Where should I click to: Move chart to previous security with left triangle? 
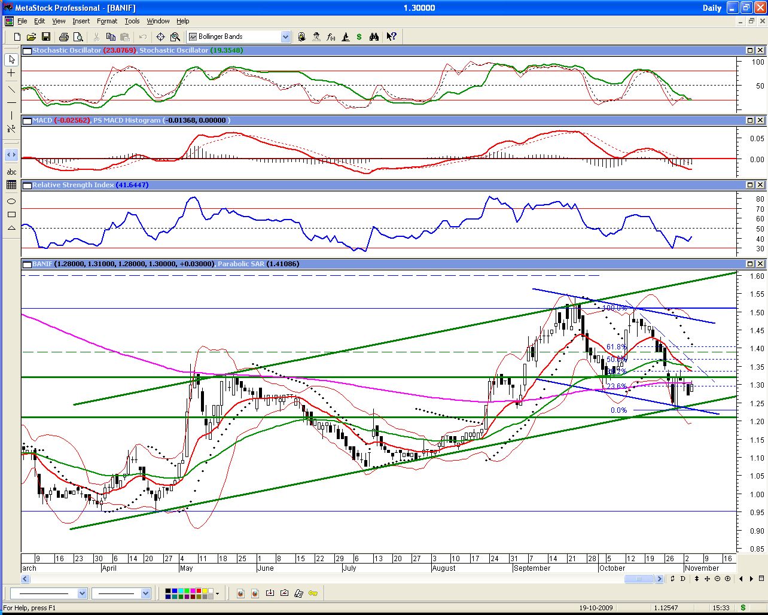[741, 579]
